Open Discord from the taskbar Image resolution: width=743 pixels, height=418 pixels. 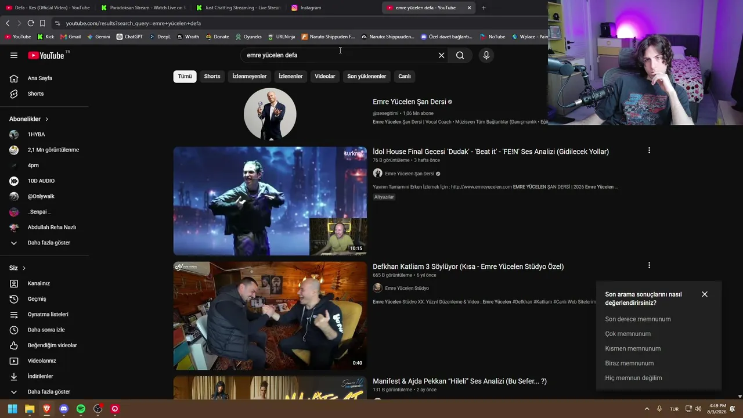coord(64,409)
